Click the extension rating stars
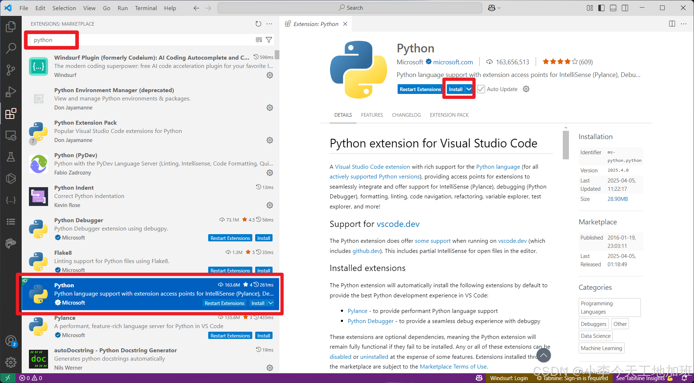 coord(560,62)
